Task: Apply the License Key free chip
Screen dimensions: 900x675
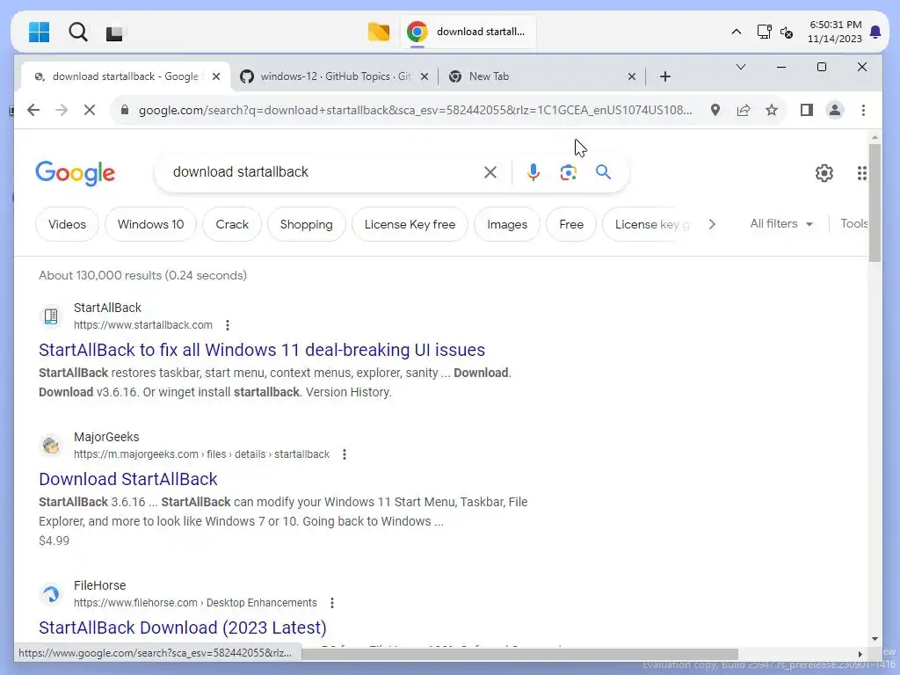Action: pos(410,224)
